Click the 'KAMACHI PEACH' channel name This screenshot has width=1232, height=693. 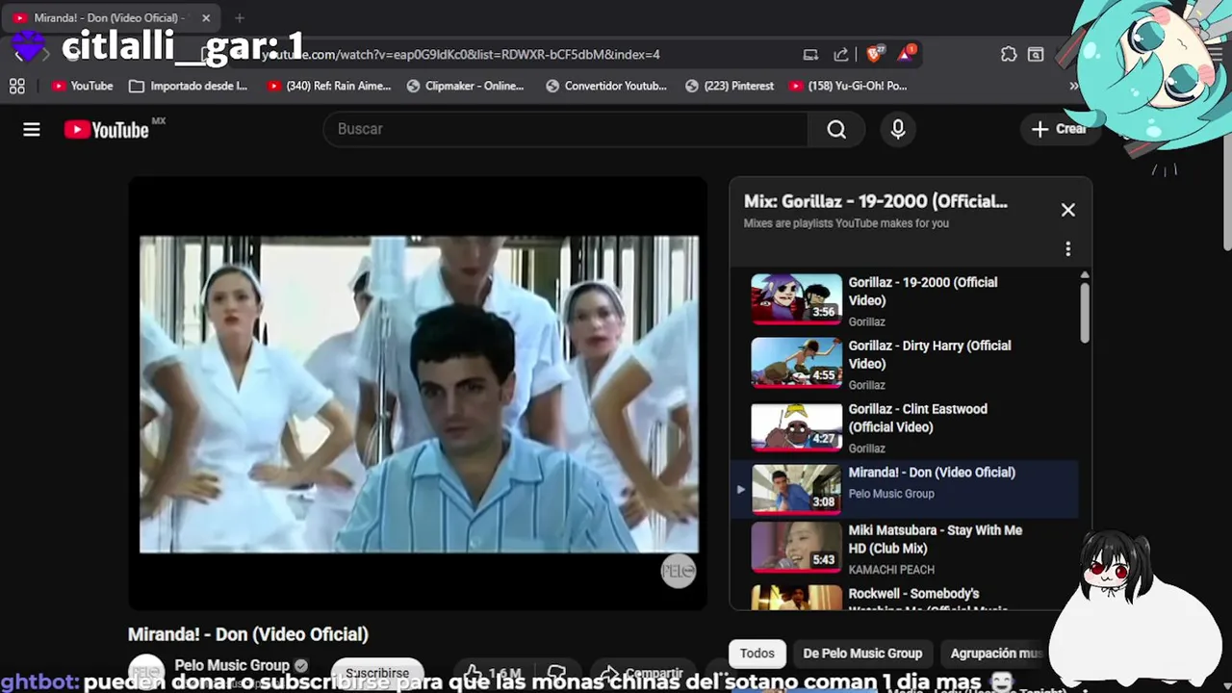tap(890, 570)
